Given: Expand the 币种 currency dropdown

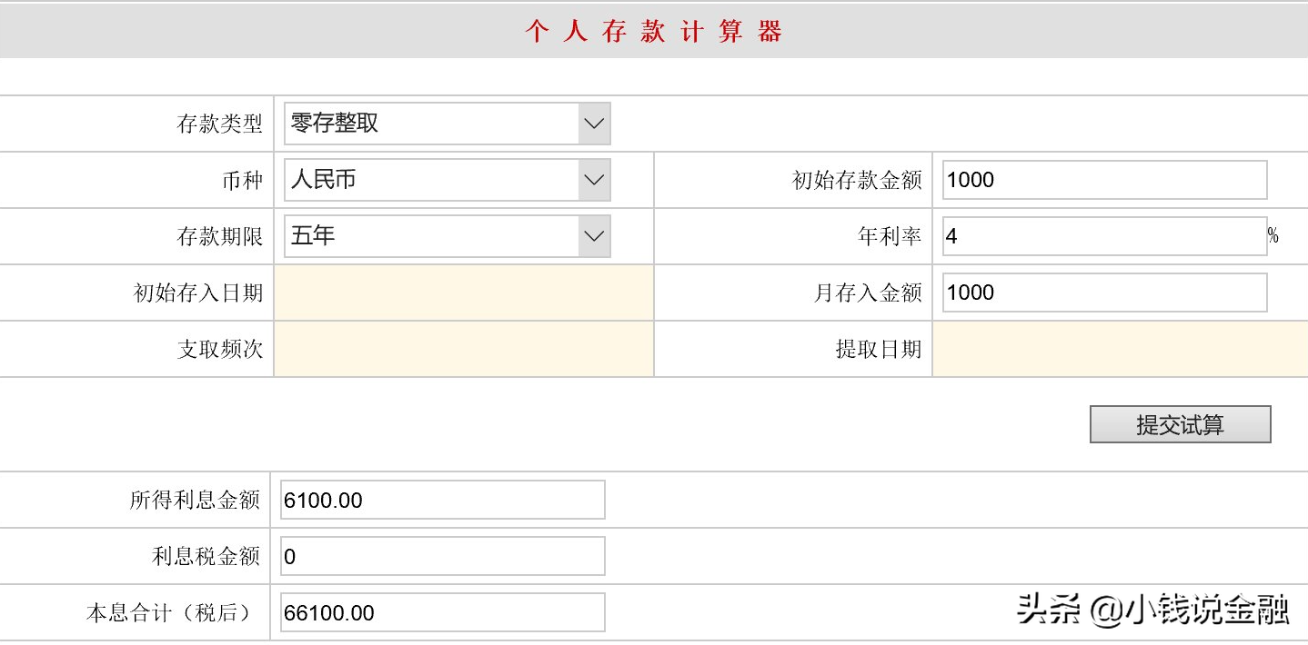Looking at the screenshot, I should pos(446,180).
